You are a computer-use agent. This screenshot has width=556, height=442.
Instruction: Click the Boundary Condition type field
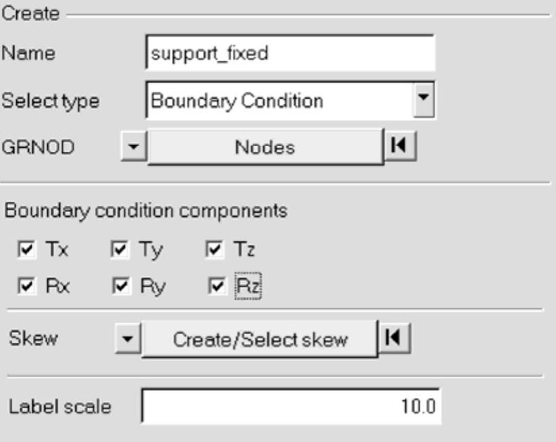(x=278, y=101)
